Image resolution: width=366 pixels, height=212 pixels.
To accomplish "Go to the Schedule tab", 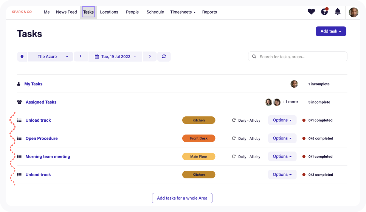I will tap(155, 12).
